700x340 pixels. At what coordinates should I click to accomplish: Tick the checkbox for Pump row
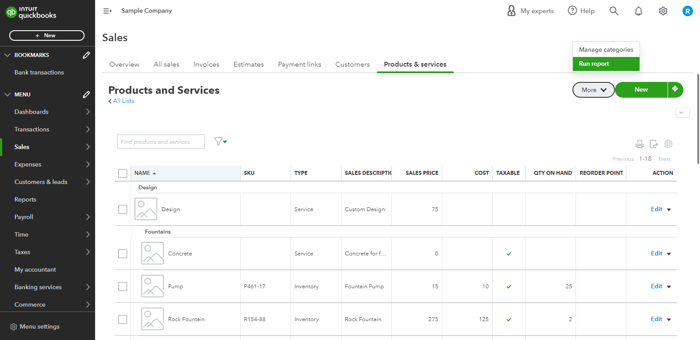point(123,287)
